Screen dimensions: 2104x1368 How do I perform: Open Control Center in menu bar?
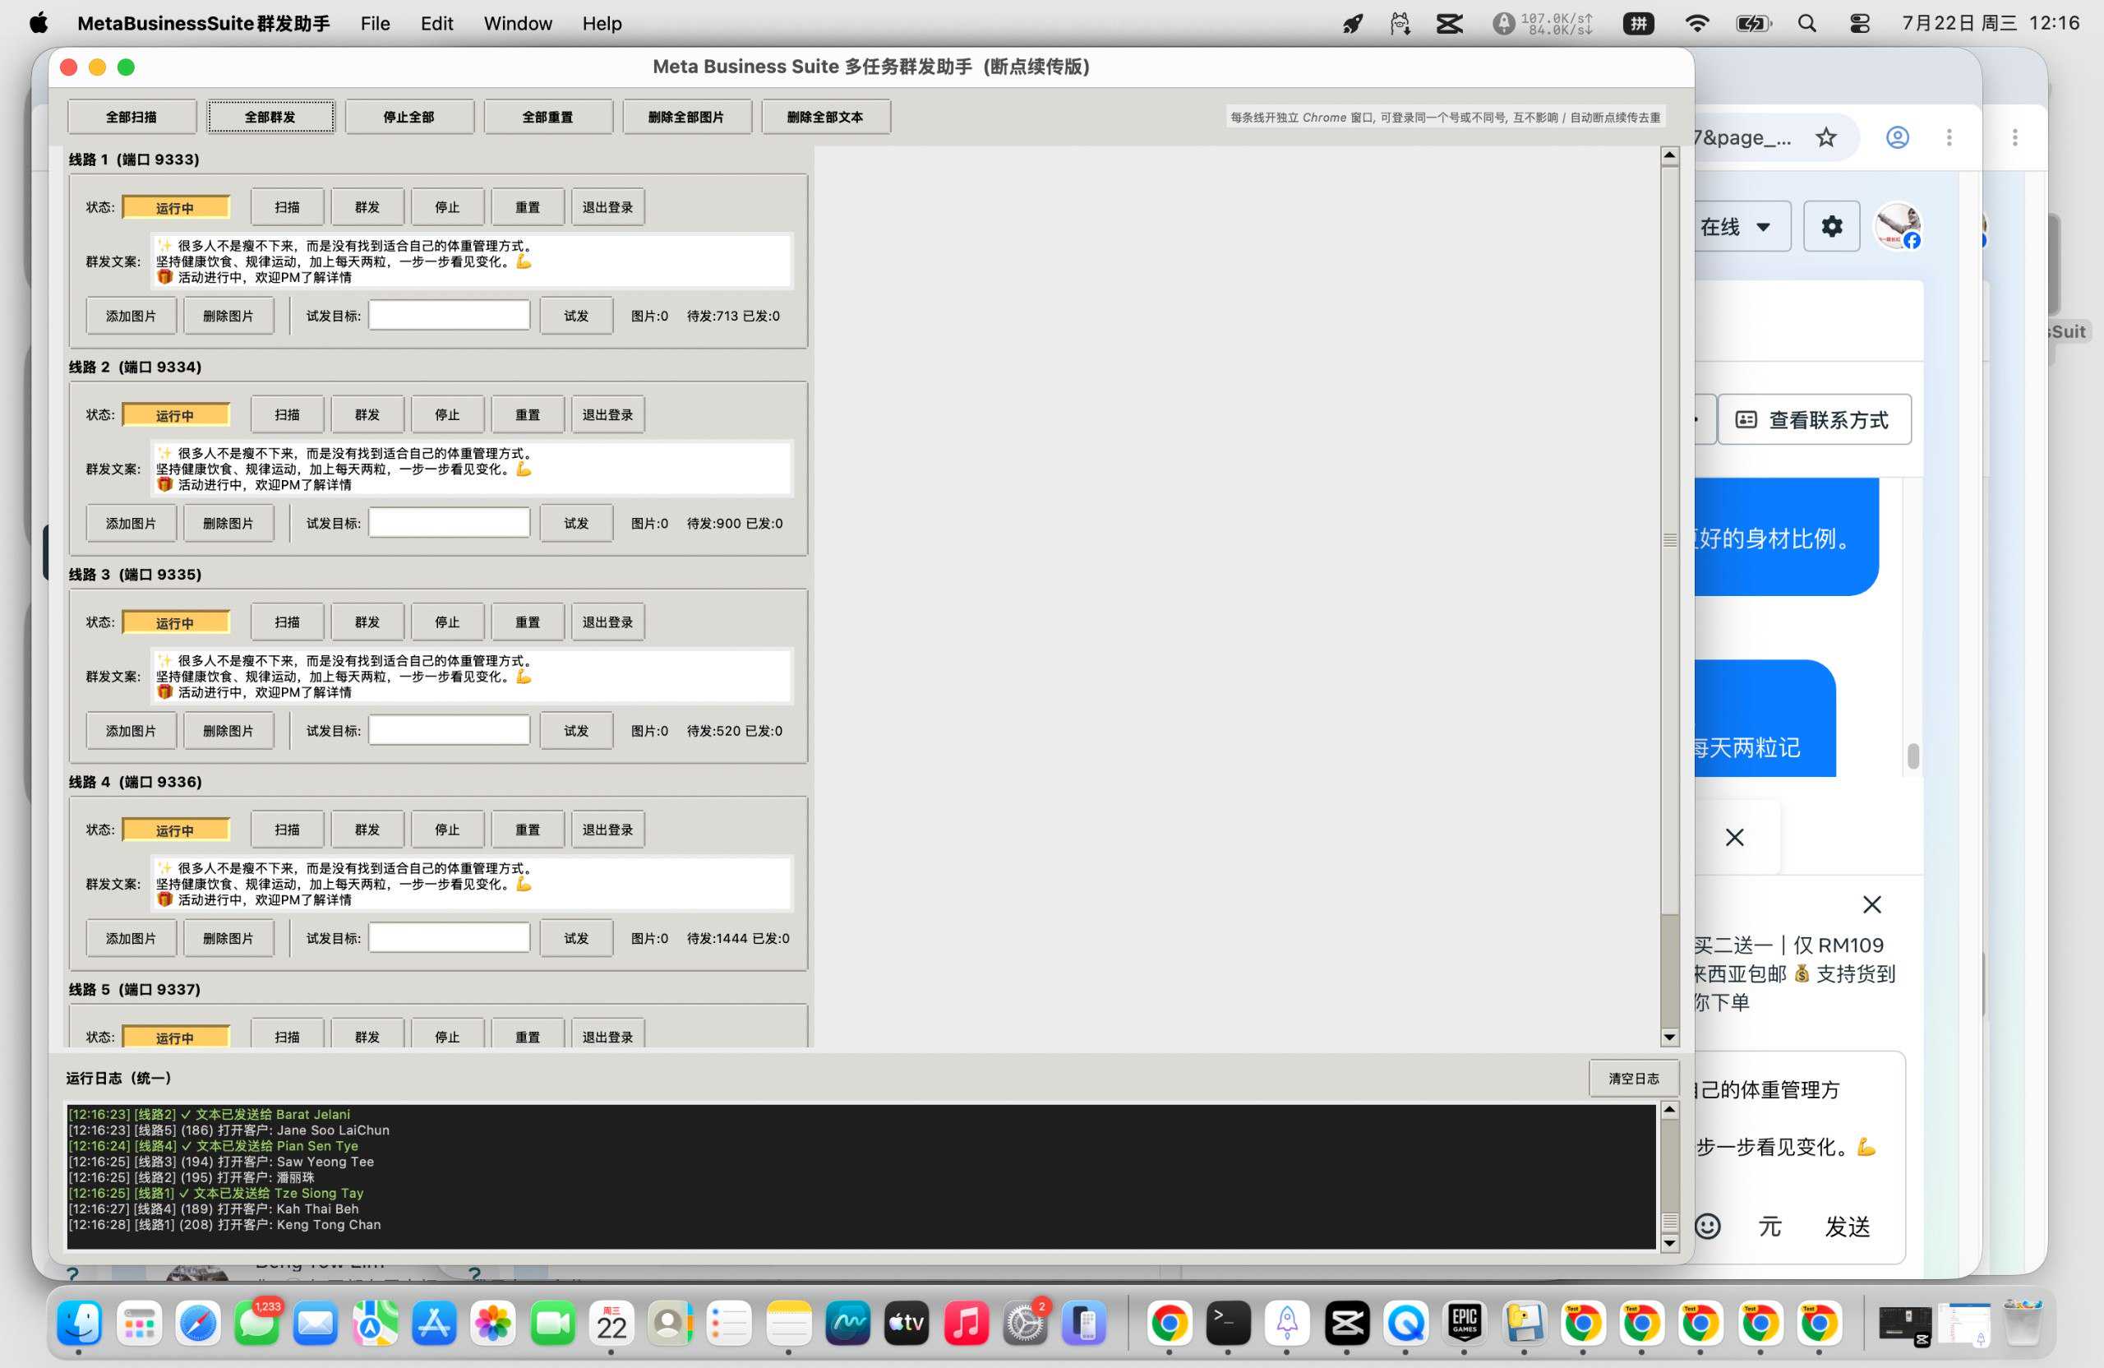(1860, 23)
